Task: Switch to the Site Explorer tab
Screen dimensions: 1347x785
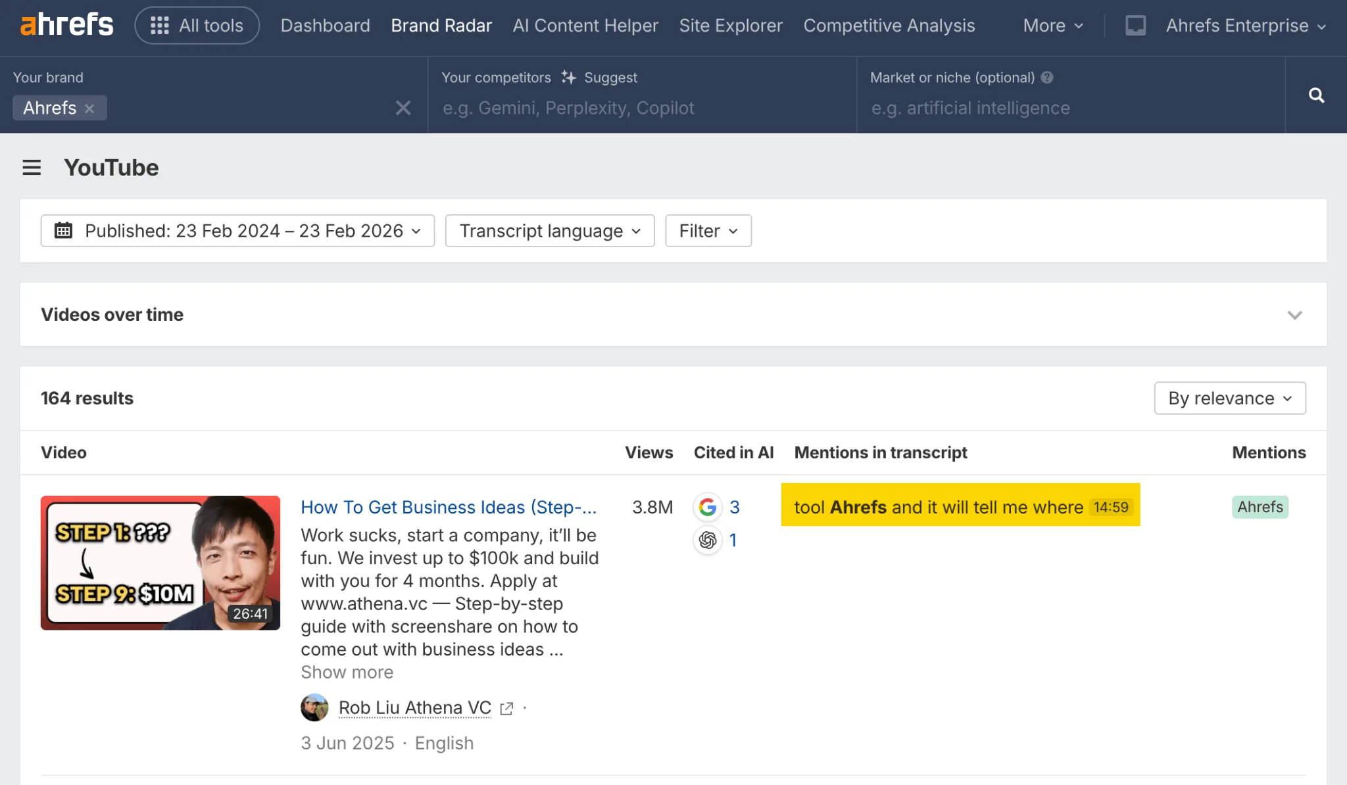Action: coord(731,25)
